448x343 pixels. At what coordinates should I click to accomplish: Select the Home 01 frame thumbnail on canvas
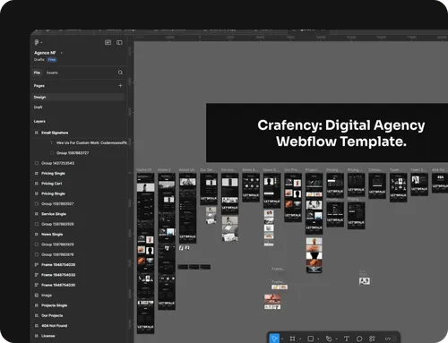145,253
